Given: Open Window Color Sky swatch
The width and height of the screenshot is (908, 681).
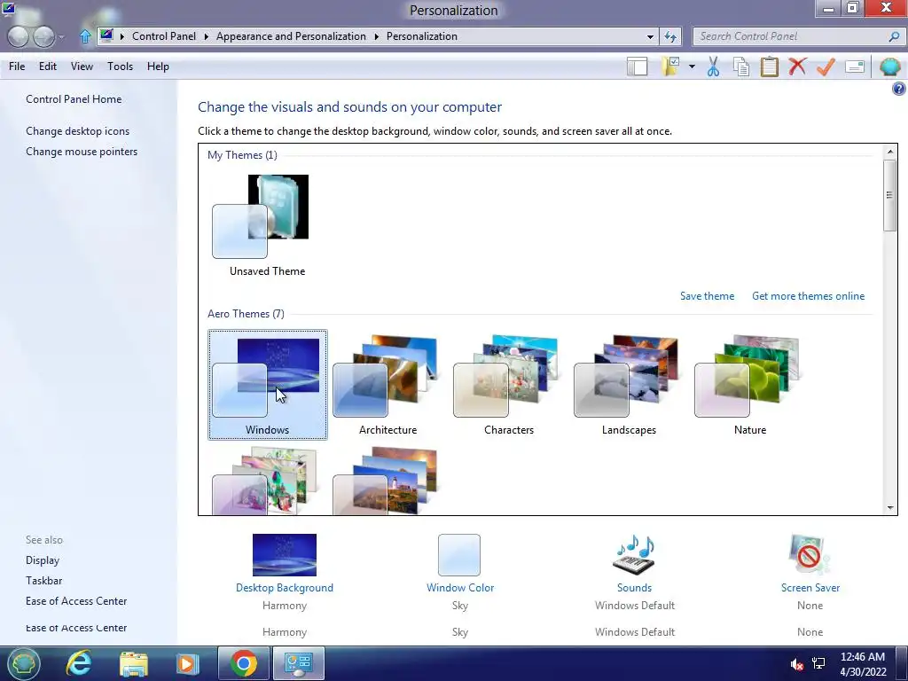Looking at the screenshot, I should pyautogui.click(x=459, y=555).
